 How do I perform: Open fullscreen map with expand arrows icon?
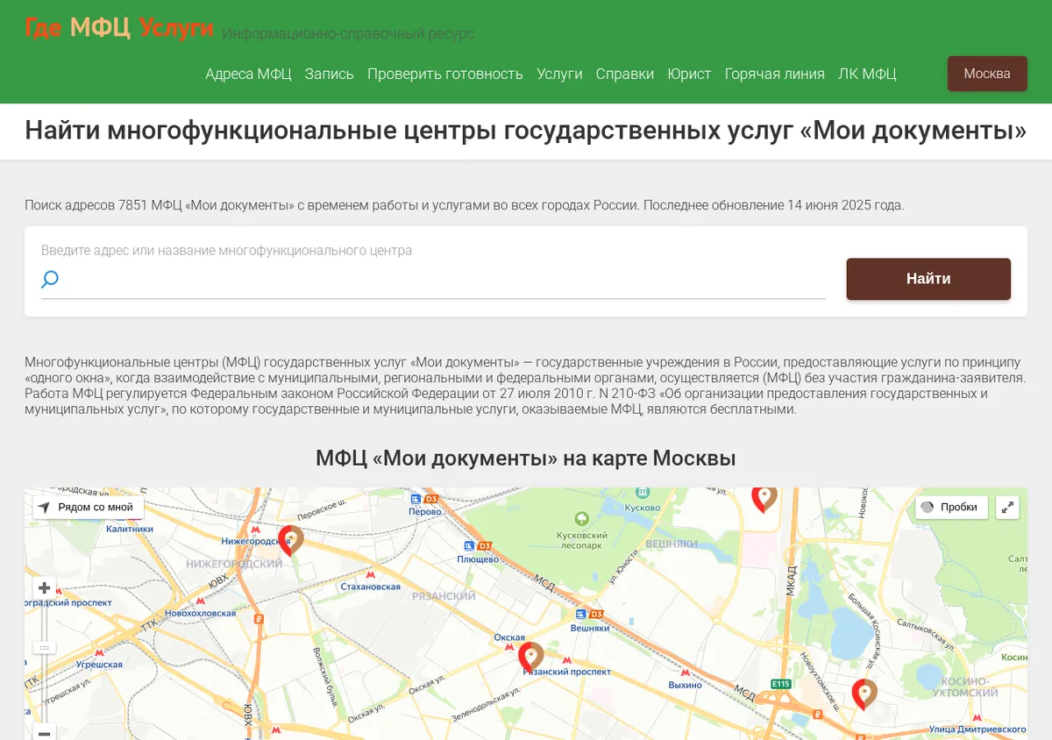1008,508
